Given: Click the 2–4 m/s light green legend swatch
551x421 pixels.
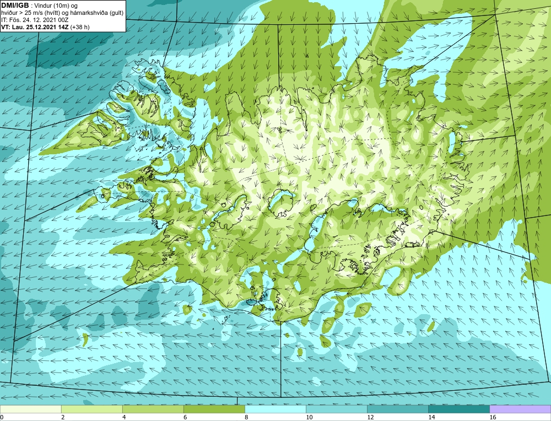Looking at the screenshot, I should click(x=91, y=409).
